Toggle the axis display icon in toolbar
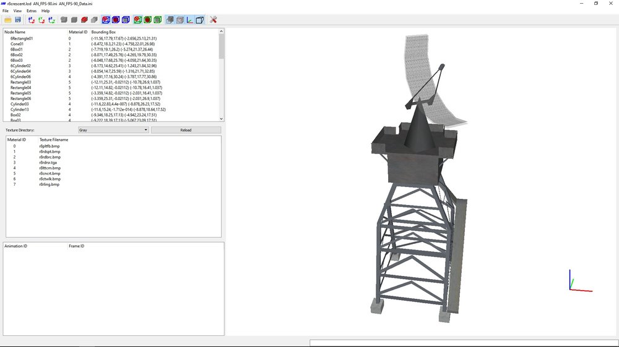The height and width of the screenshot is (347, 619). click(x=190, y=20)
